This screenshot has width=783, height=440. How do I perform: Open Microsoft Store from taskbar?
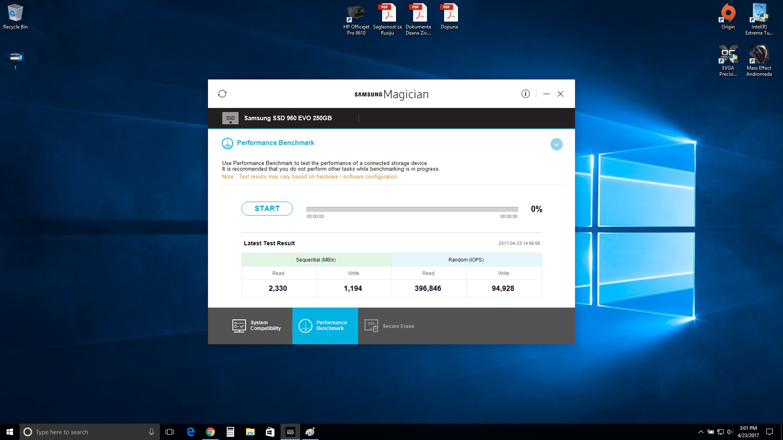coord(270,432)
